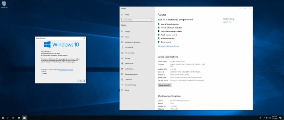The width and height of the screenshot is (284, 120).
Task: Click the Remote Desktop icon in sidebar
Action: click(122, 85)
